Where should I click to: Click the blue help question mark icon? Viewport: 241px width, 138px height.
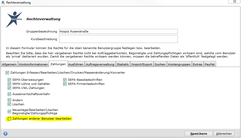coord(5,134)
